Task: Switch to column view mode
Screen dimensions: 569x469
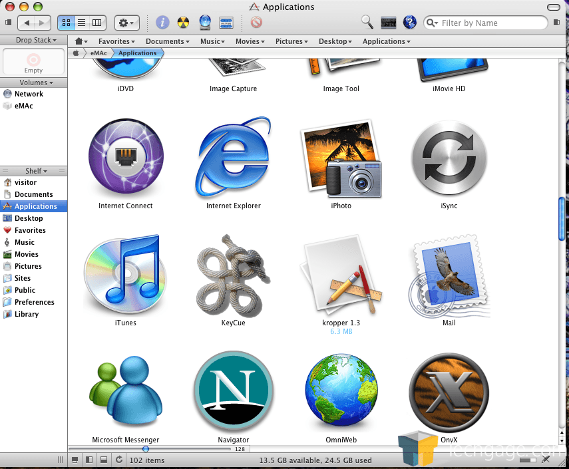Action: [97, 23]
